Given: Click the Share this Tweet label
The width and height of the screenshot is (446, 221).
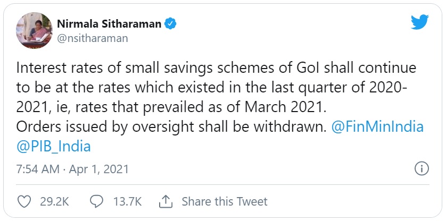Looking at the screenshot, I should [224, 202].
